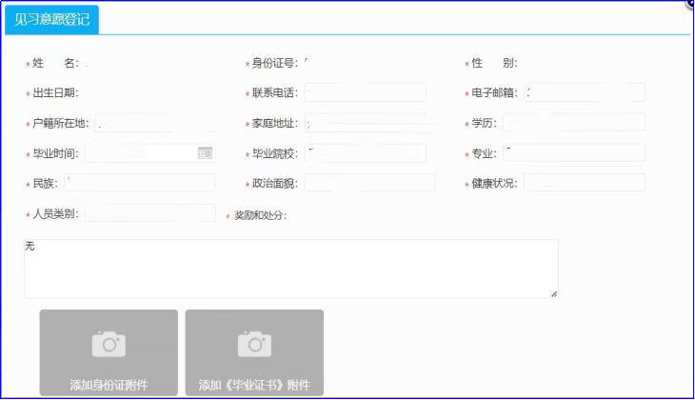Click the 出生日期 label
The height and width of the screenshot is (400, 695).
(x=55, y=93)
